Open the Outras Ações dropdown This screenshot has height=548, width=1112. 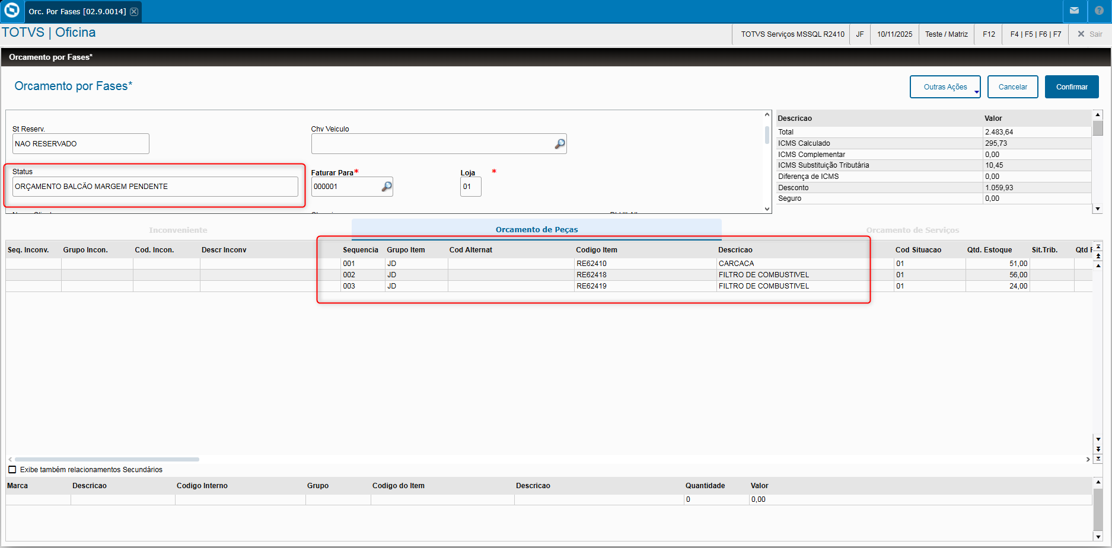945,87
